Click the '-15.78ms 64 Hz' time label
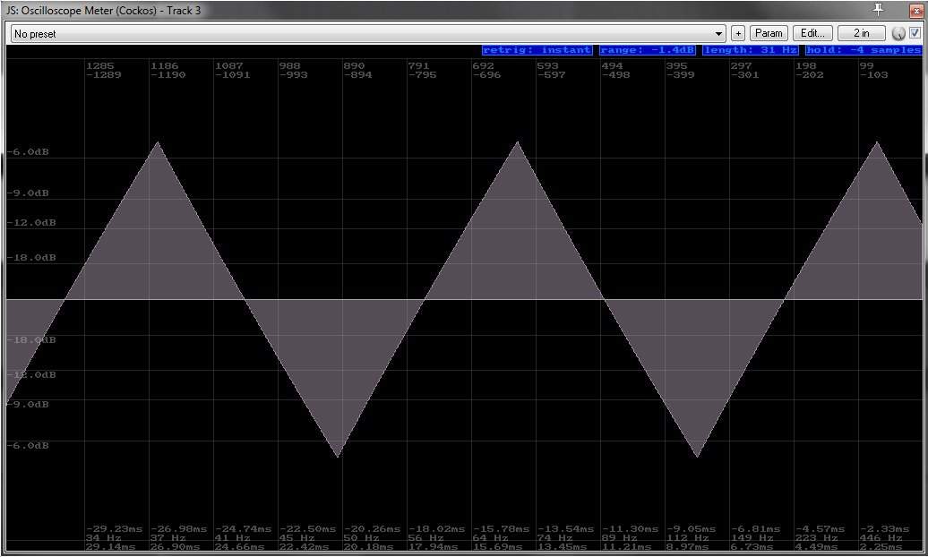 tap(502, 534)
